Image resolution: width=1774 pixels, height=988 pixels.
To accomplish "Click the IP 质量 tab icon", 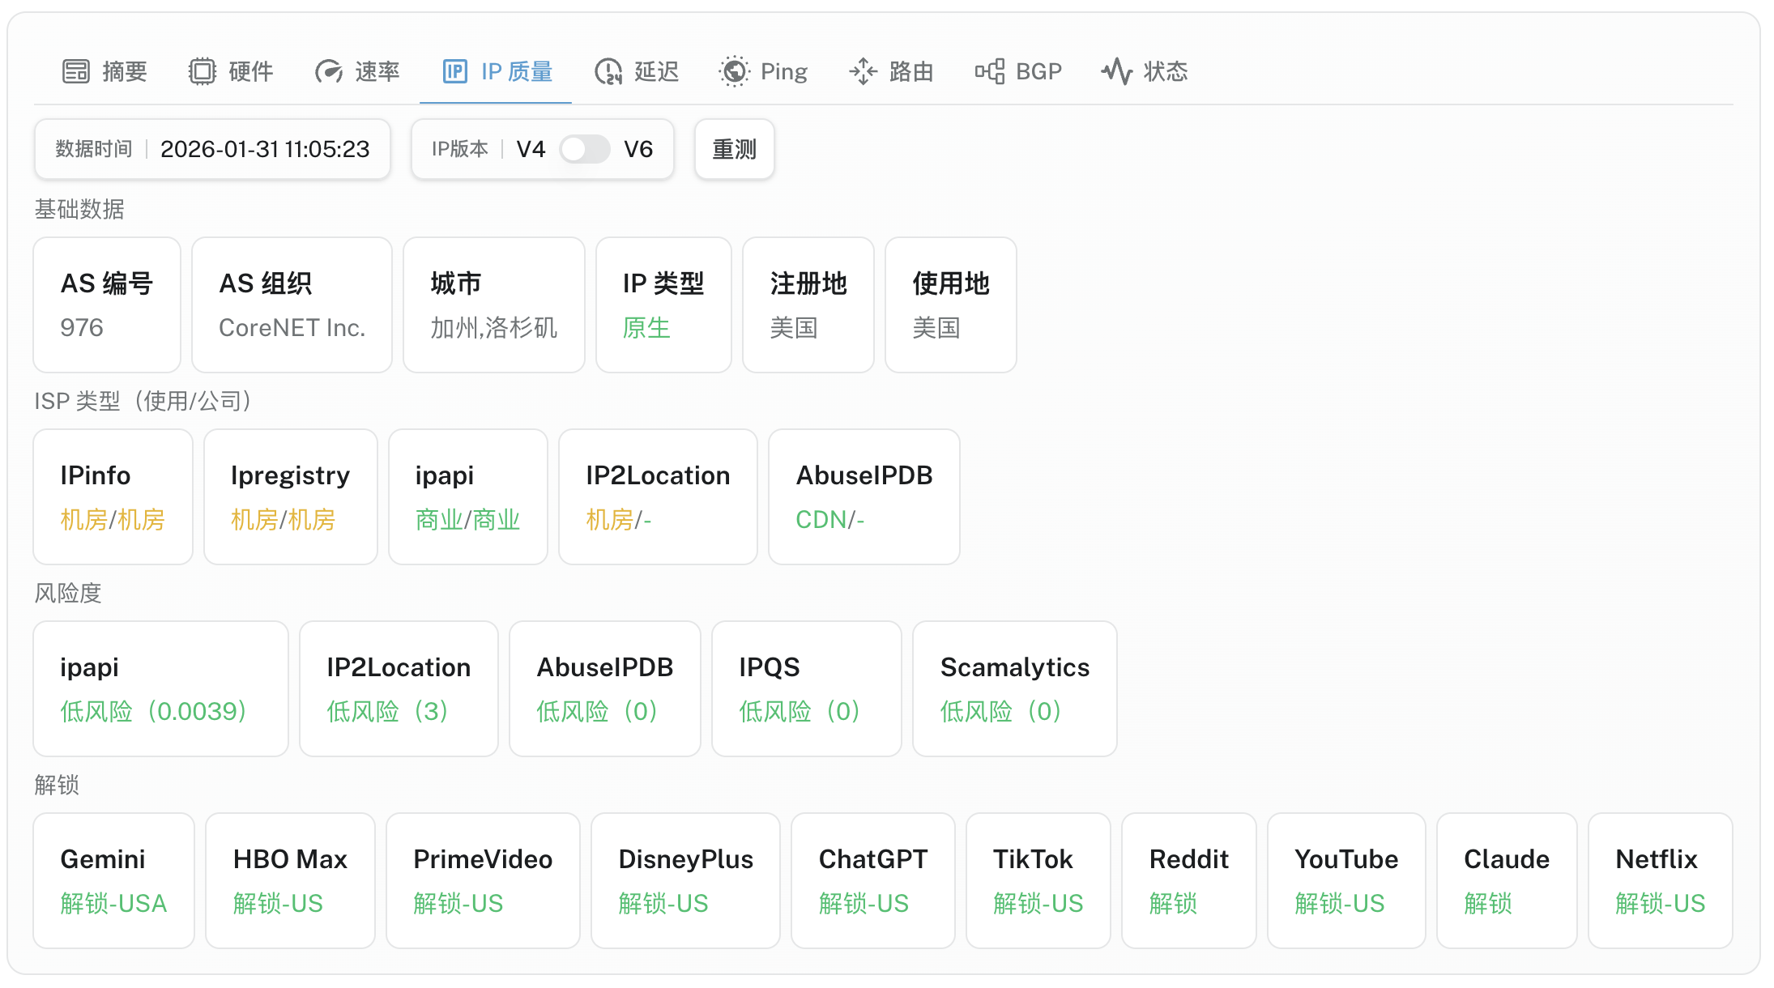I will click(x=455, y=71).
